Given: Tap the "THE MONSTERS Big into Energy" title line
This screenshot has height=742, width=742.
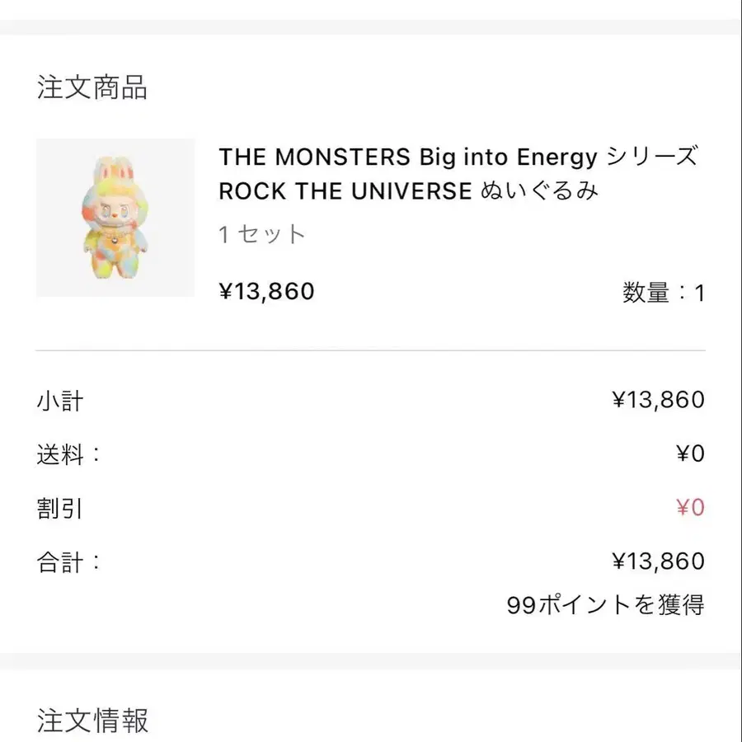Looking at the screenshot, I should (458, 156).
